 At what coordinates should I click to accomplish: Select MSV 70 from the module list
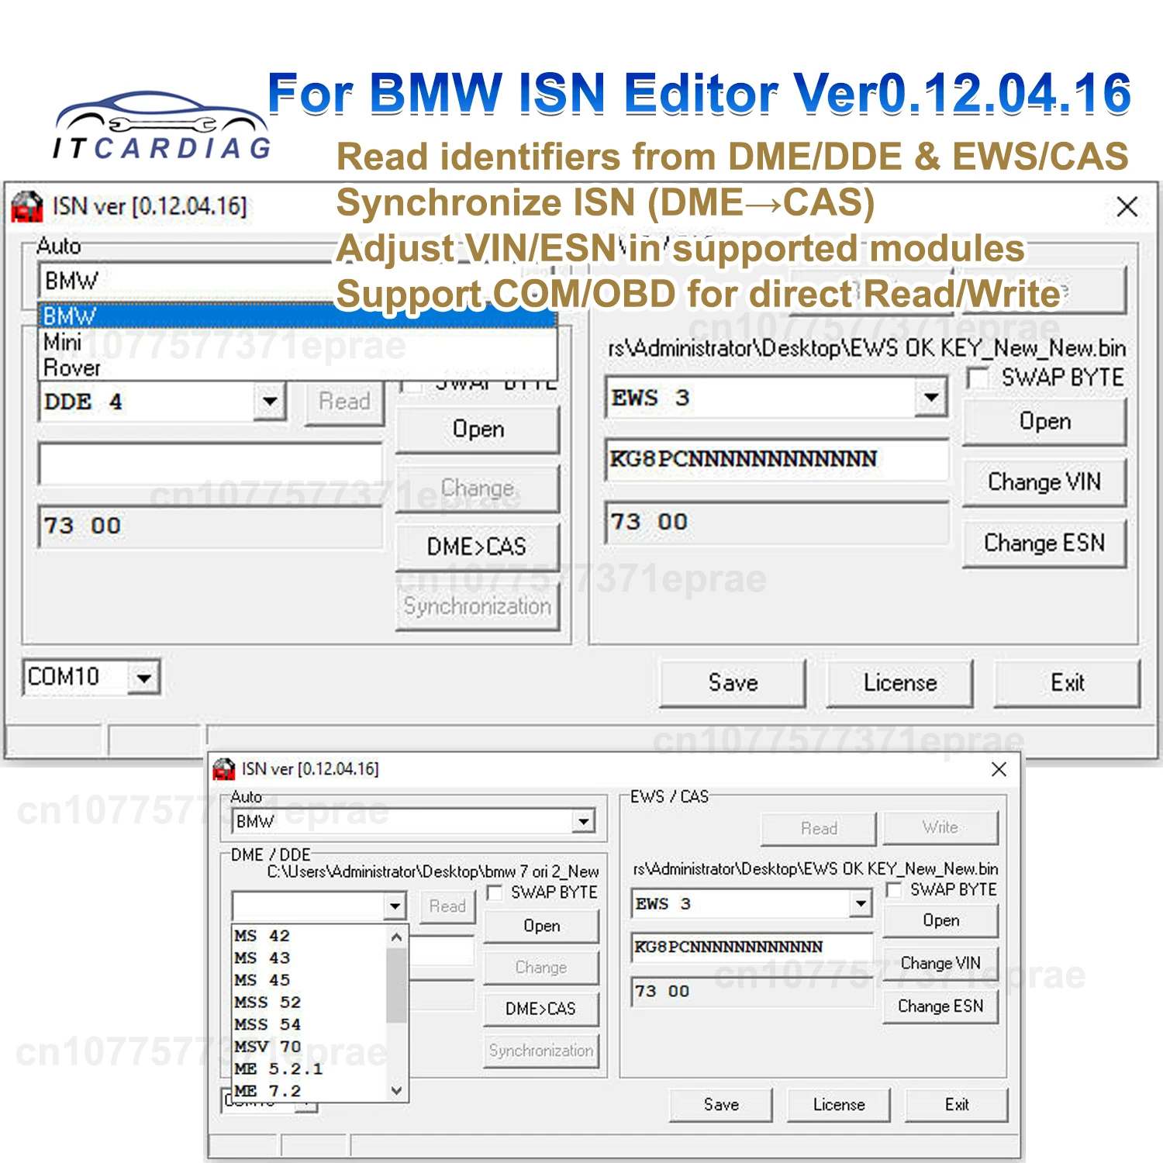click(310, 1047)
